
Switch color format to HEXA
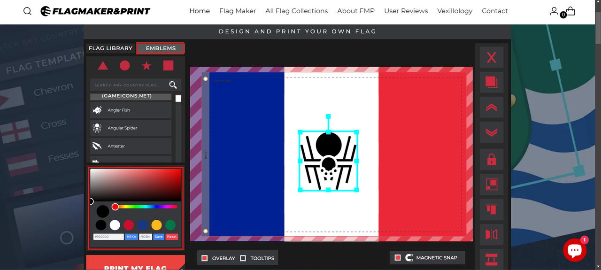131,237
